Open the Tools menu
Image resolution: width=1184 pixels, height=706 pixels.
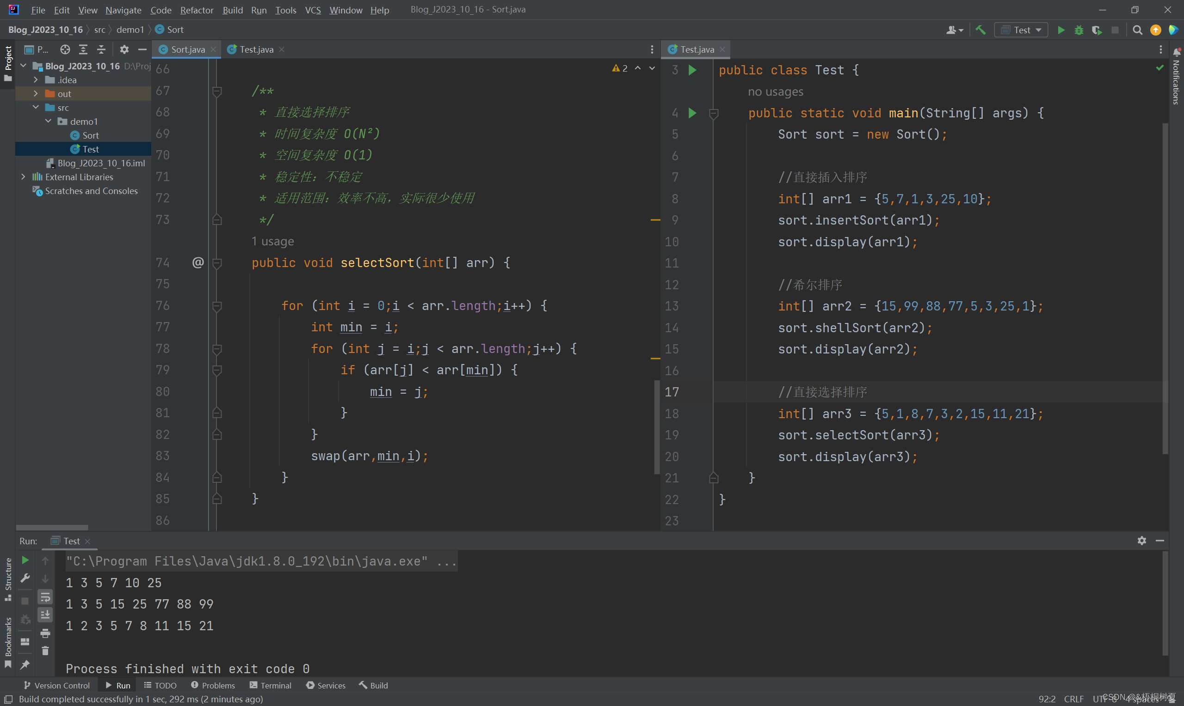pyautogui.click(x=286, y=10)
